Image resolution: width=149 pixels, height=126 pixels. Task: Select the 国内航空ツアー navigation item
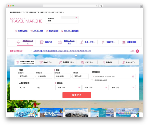[28, 42]
